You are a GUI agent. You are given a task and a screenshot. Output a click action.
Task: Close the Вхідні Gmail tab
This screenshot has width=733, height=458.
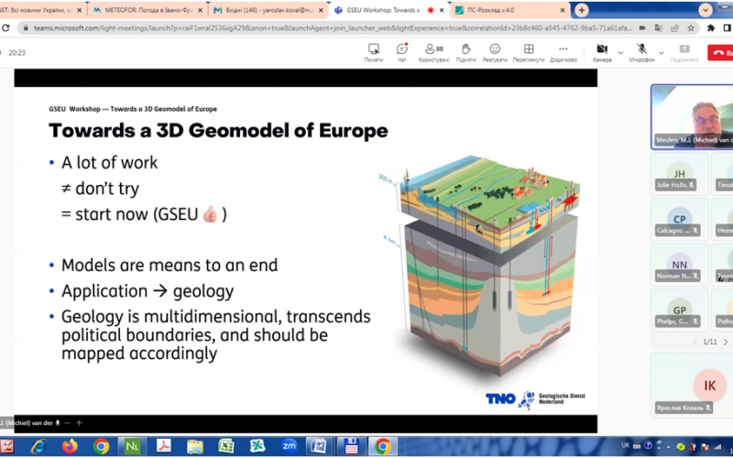(321, 10)
